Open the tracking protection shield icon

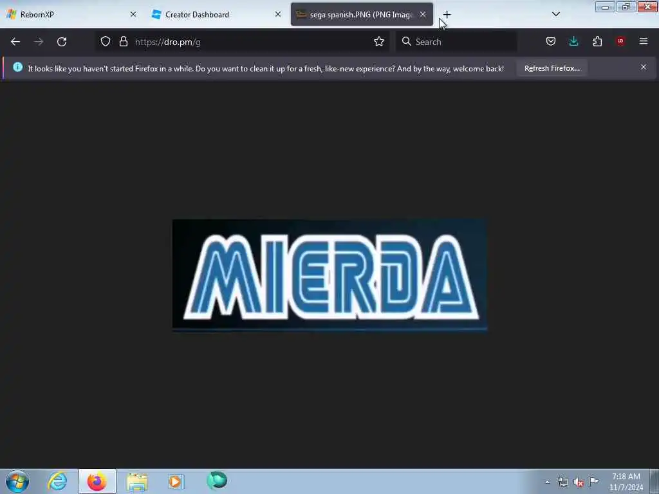(x=106, y=42)
